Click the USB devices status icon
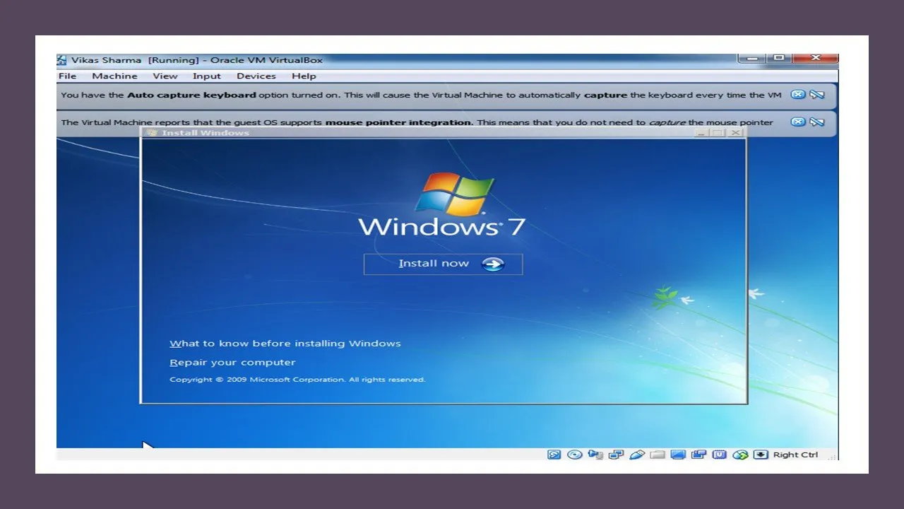 coord(637,455)
